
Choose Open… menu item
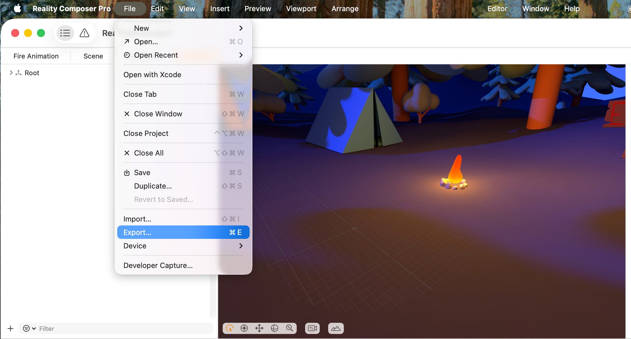click(x=183, y=42)
